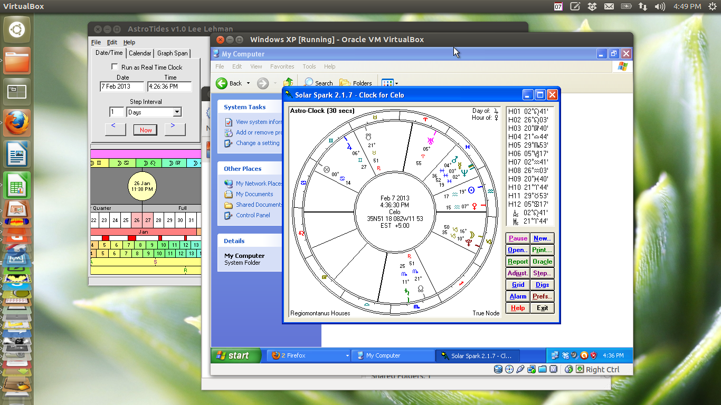Open the Digs display in Solar Spark

pos(542,284)
